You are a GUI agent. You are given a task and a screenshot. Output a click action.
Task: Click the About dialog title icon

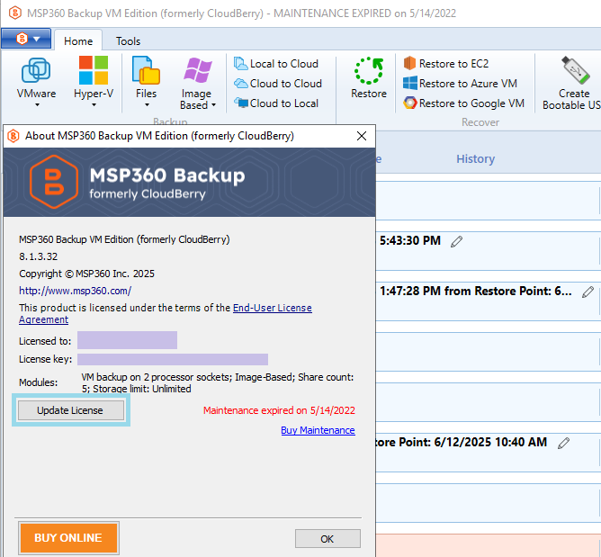[13, 136]
